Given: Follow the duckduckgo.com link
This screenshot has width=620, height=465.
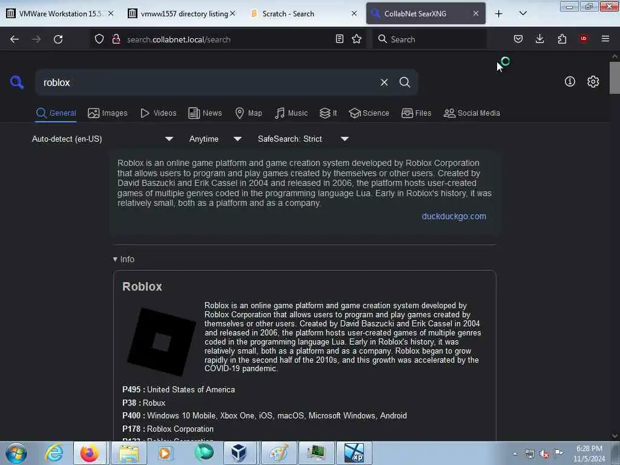Looking at the screenshot, I should pyautogui.click(x=454, y=216).
